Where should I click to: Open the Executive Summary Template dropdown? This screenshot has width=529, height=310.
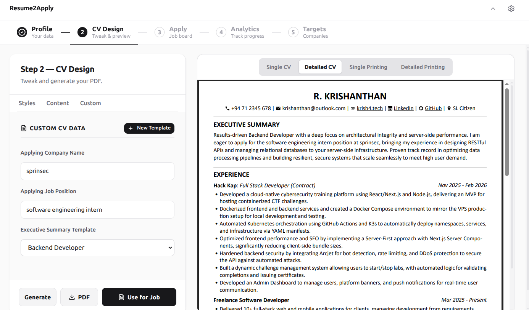point(97,248)
